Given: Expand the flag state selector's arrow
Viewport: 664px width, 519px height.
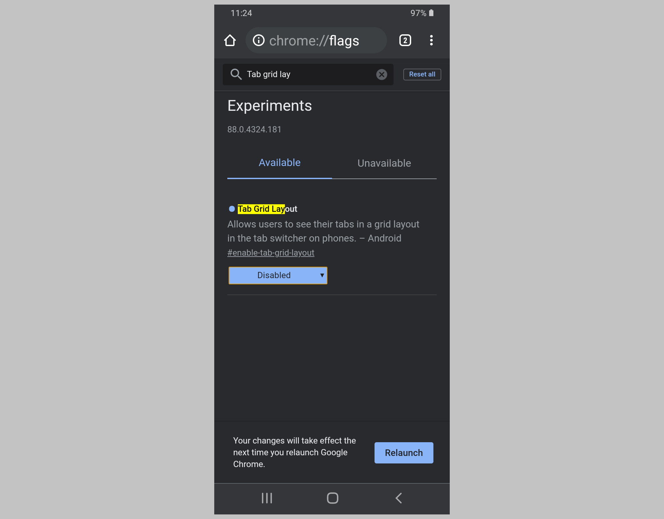Looking at the screenshot, I should point(322,275).
